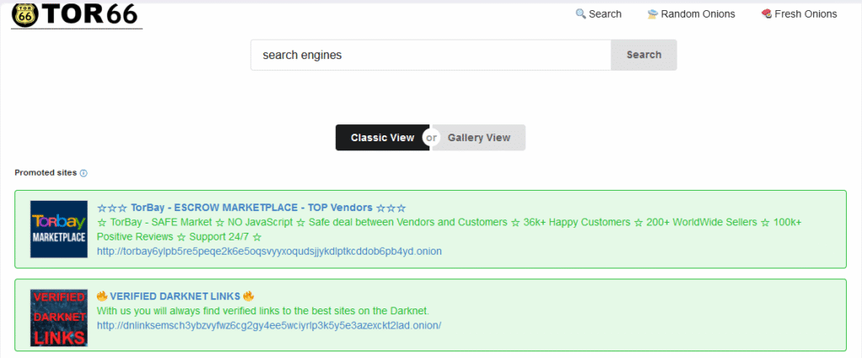862x358 pixels.
Task: Click the dnlinksemsch .onion URL
Action: pyautogui.click(x=269, y=325)
